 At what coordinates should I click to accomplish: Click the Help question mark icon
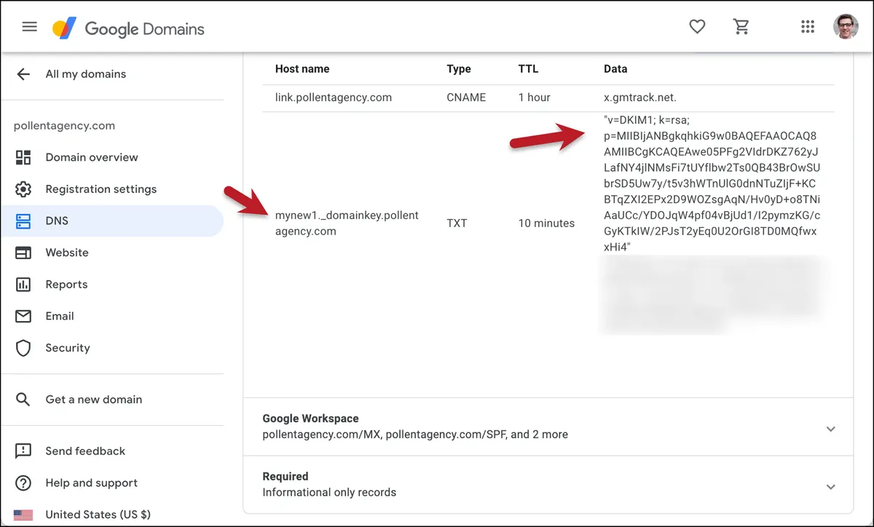(x=23, y=483)
